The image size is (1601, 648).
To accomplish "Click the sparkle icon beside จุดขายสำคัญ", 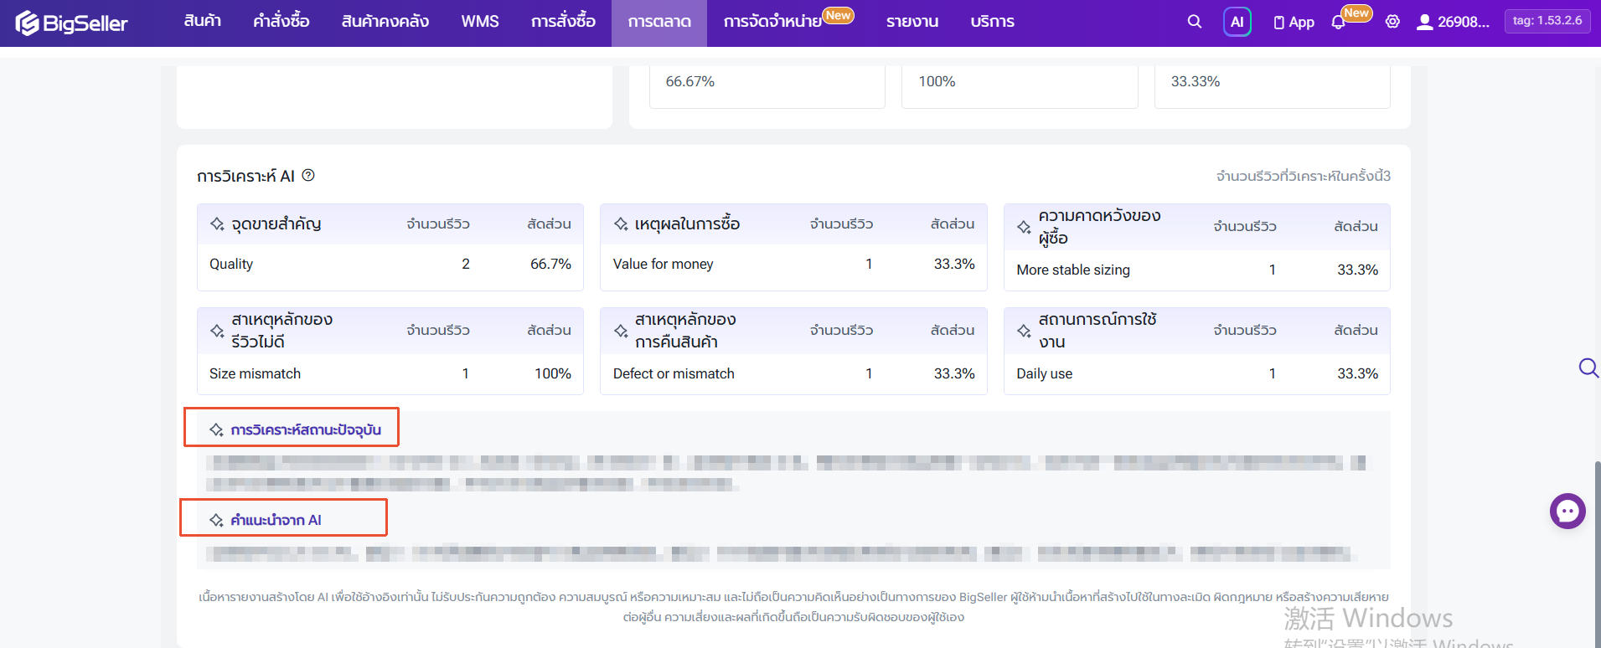I will (x=217, y=224).
